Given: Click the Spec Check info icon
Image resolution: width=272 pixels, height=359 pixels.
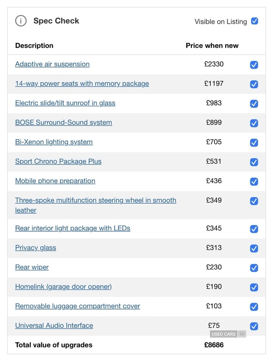Looking at the screenshot, I should click(x=21, y=21).
